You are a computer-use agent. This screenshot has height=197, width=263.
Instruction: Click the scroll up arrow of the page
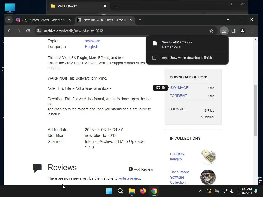point(255,39)
